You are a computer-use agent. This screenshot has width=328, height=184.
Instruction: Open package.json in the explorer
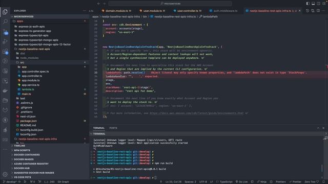pyautogui.click(x=50, y=121)
